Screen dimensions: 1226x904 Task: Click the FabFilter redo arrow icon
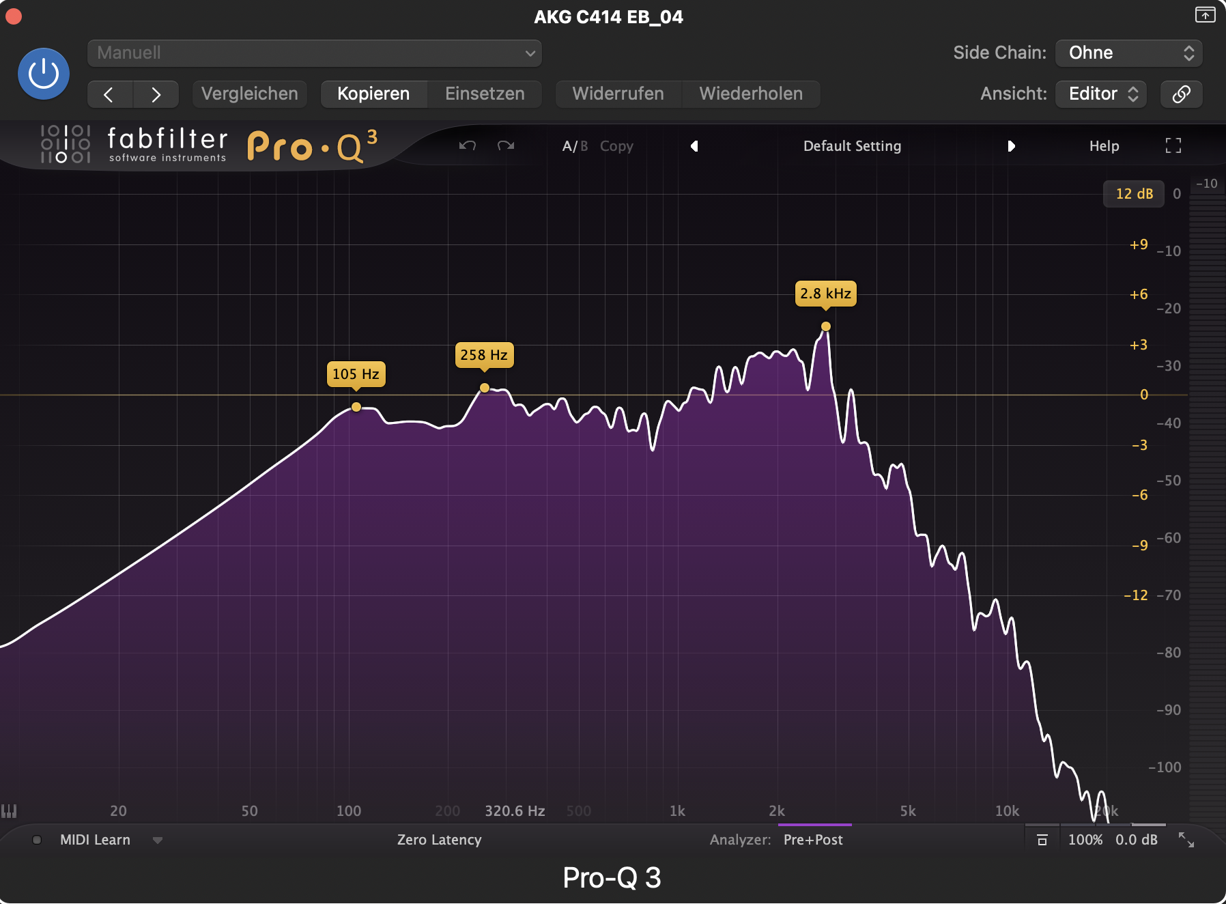point(506,145)
